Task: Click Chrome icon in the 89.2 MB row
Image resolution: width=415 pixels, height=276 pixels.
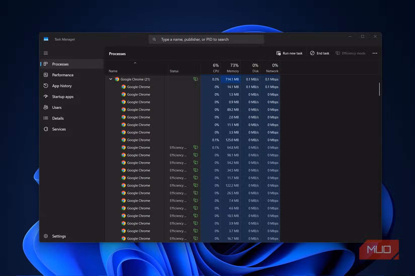Action: coord(123,109)
